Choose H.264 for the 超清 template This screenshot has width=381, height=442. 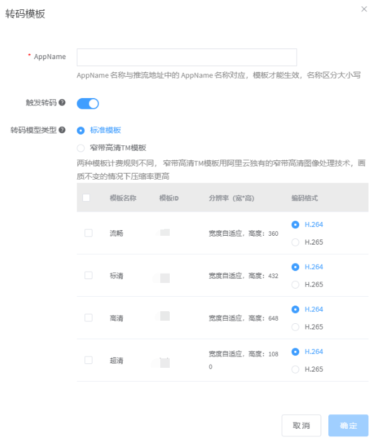click(x=295, y=351)
